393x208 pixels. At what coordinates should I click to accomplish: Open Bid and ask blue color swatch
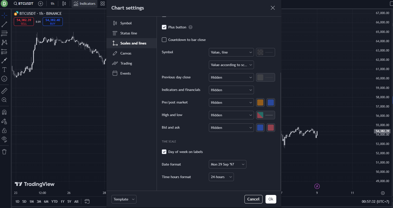point(260,128)
